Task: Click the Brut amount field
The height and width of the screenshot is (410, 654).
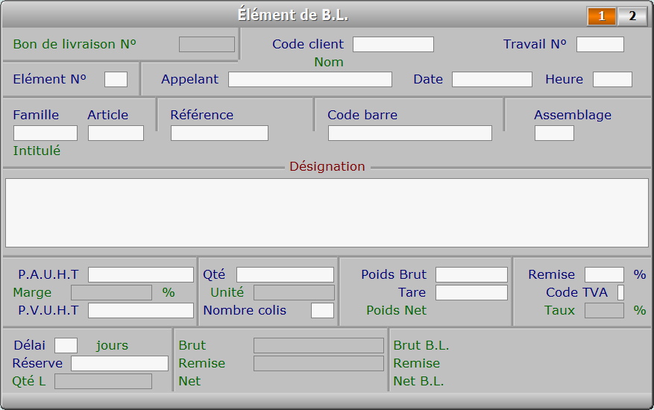Action: coord(318,345)
